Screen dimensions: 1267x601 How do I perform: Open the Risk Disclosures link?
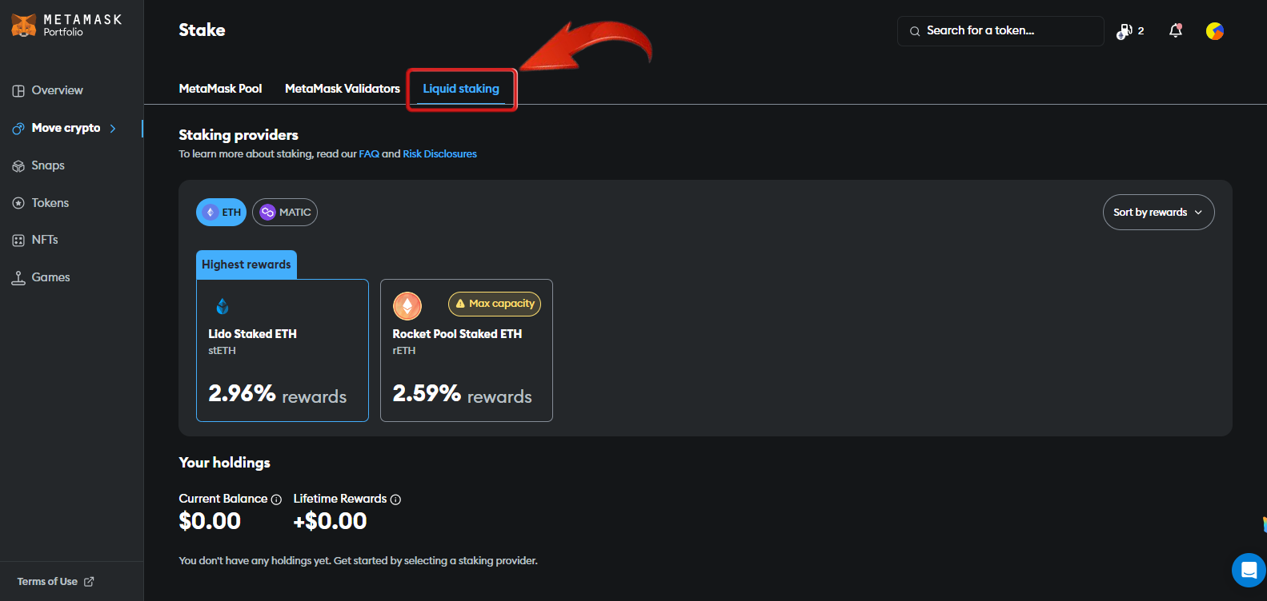point(439,154)
